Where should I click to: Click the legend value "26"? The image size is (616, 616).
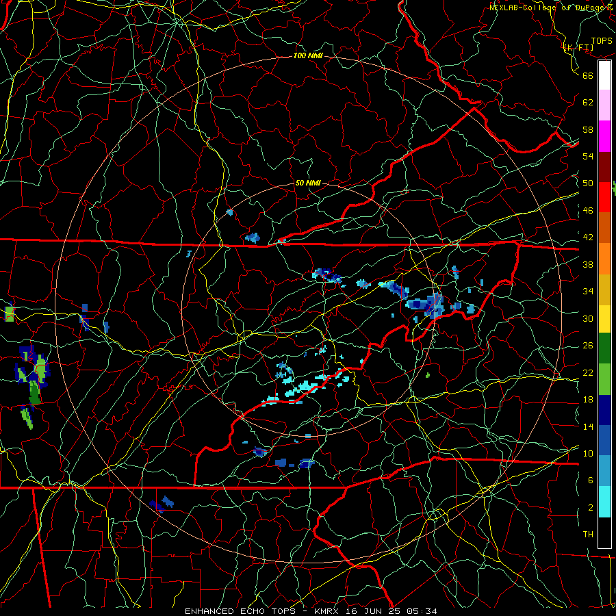click(588, 346)
